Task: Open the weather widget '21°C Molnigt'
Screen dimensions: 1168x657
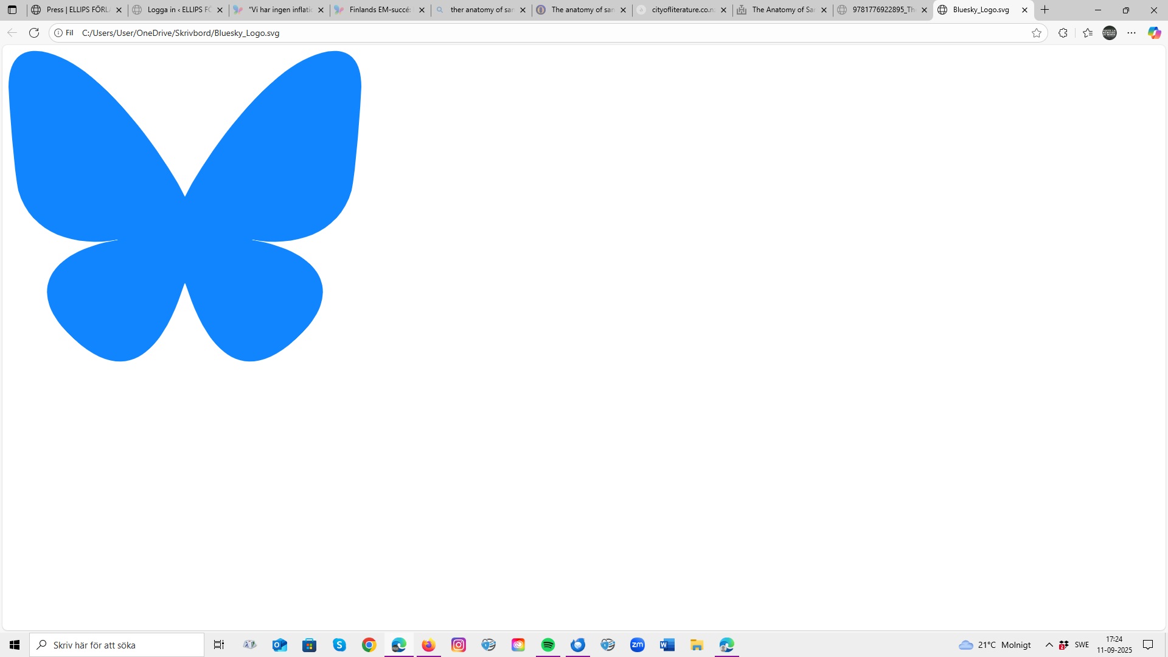Action: [x=995, y=645]
